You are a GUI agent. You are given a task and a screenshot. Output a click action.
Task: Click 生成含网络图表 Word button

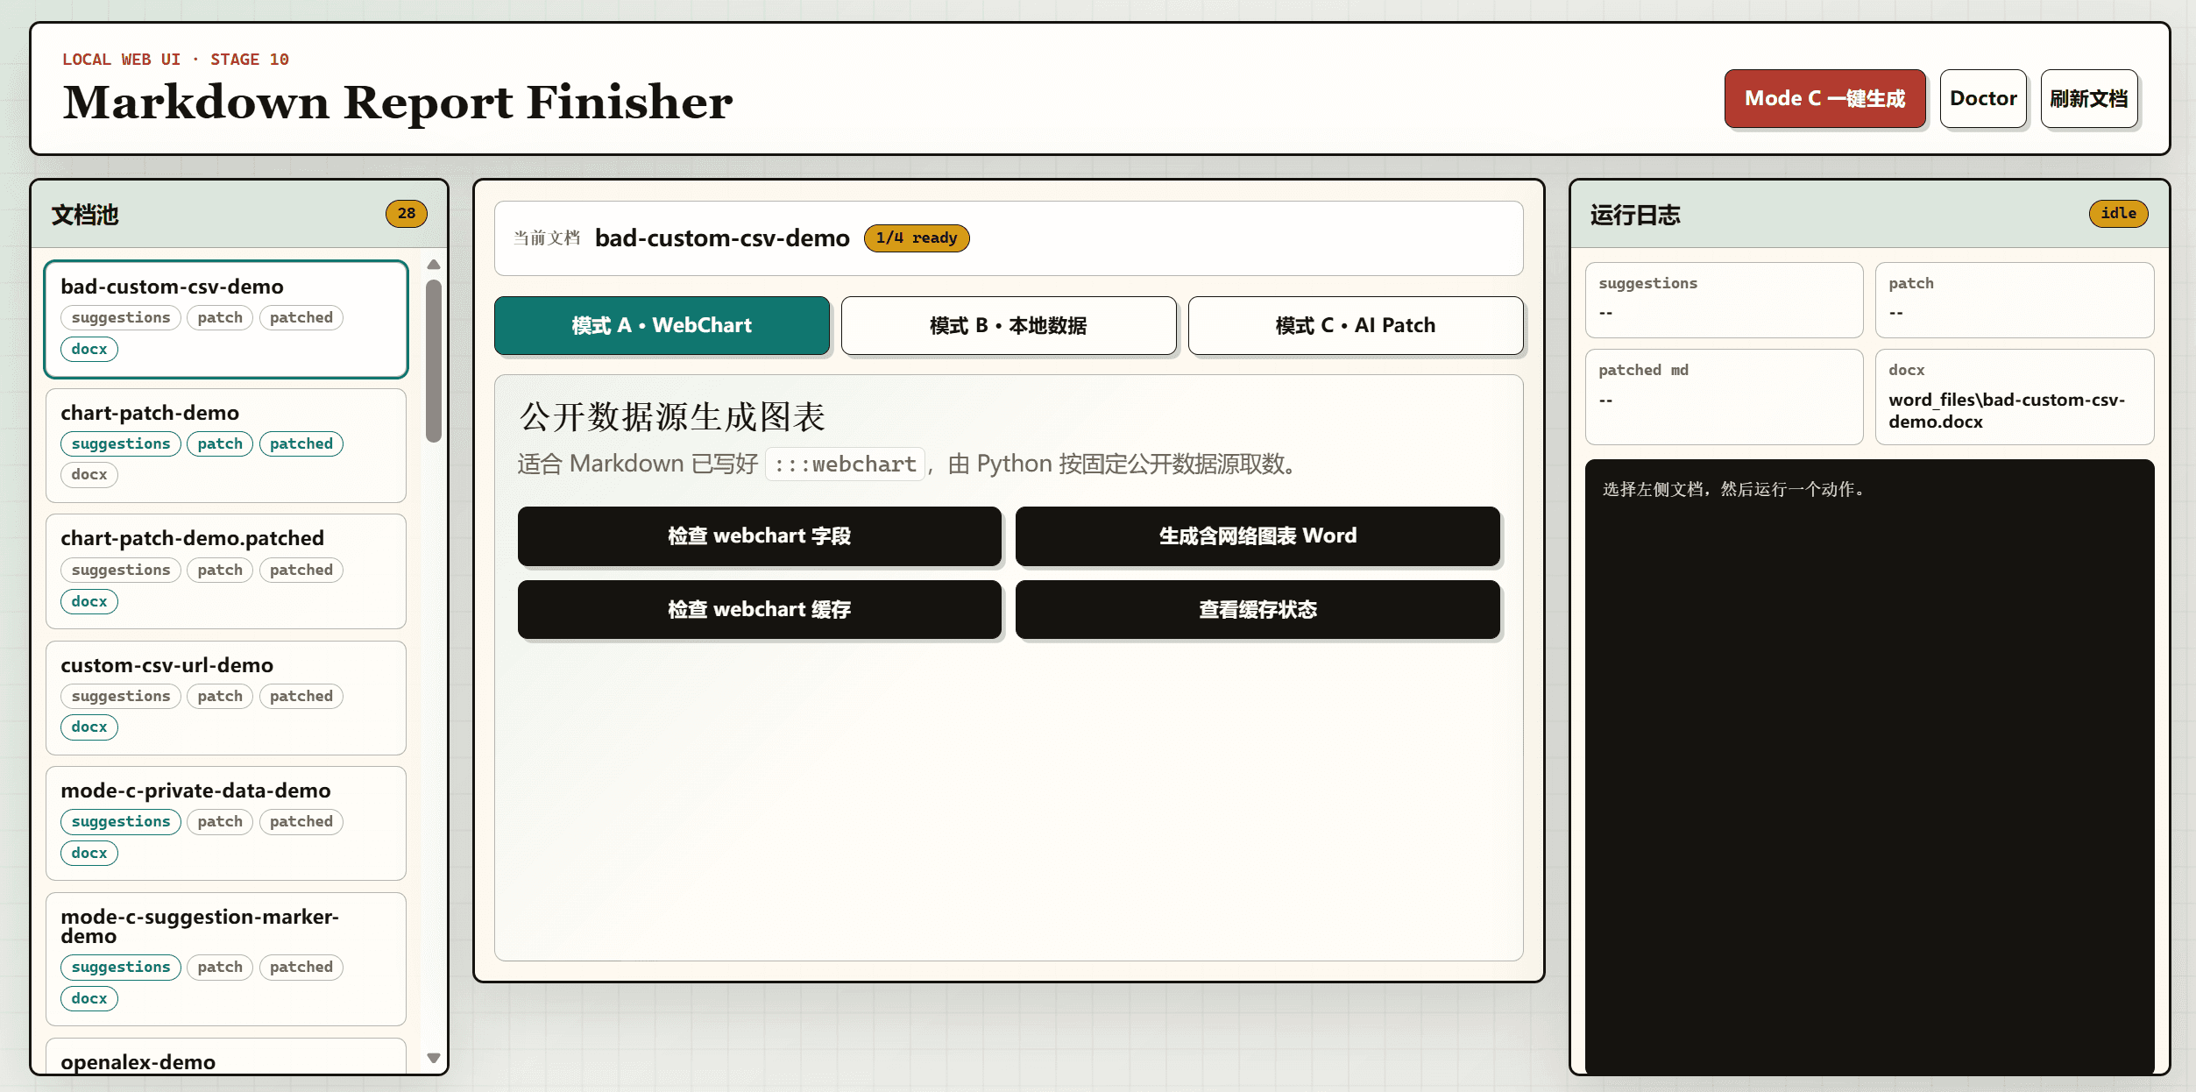point(1257,535)
